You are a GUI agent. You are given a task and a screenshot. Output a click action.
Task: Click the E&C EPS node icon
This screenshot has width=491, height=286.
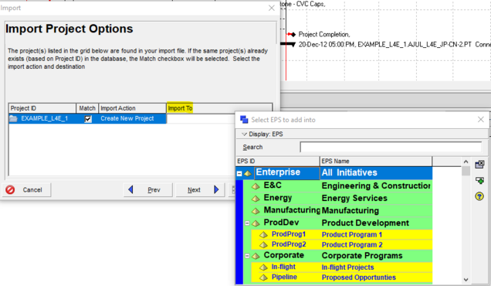256,186
